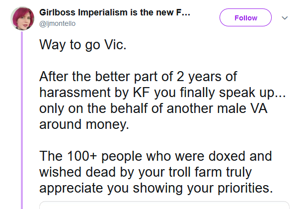Click the truncated 'F…' at name end
This screenshot has width=305, height=209.
click(183, 12)
